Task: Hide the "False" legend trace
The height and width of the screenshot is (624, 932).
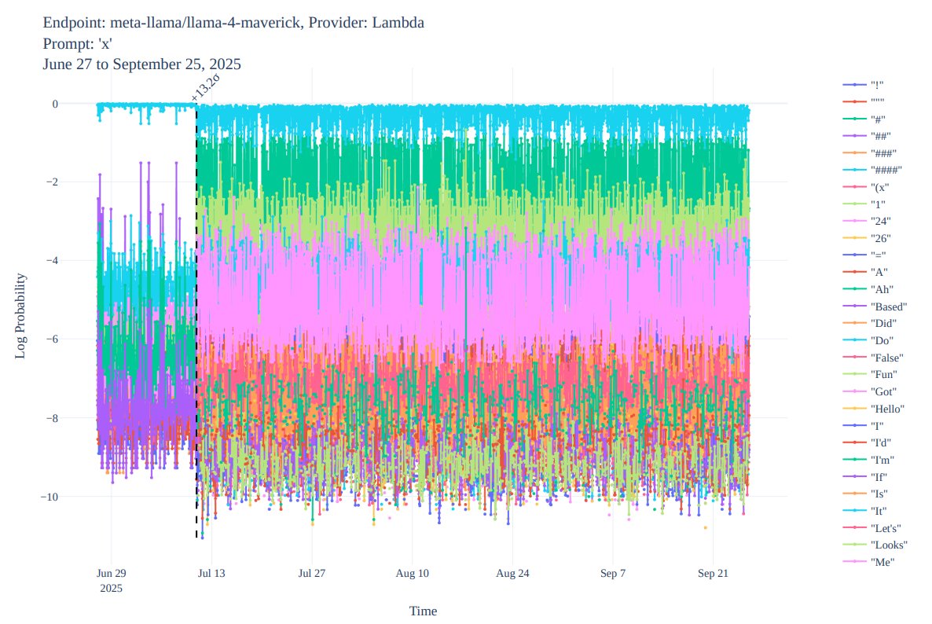Action: pyautogui.click(x=873, y=358)
